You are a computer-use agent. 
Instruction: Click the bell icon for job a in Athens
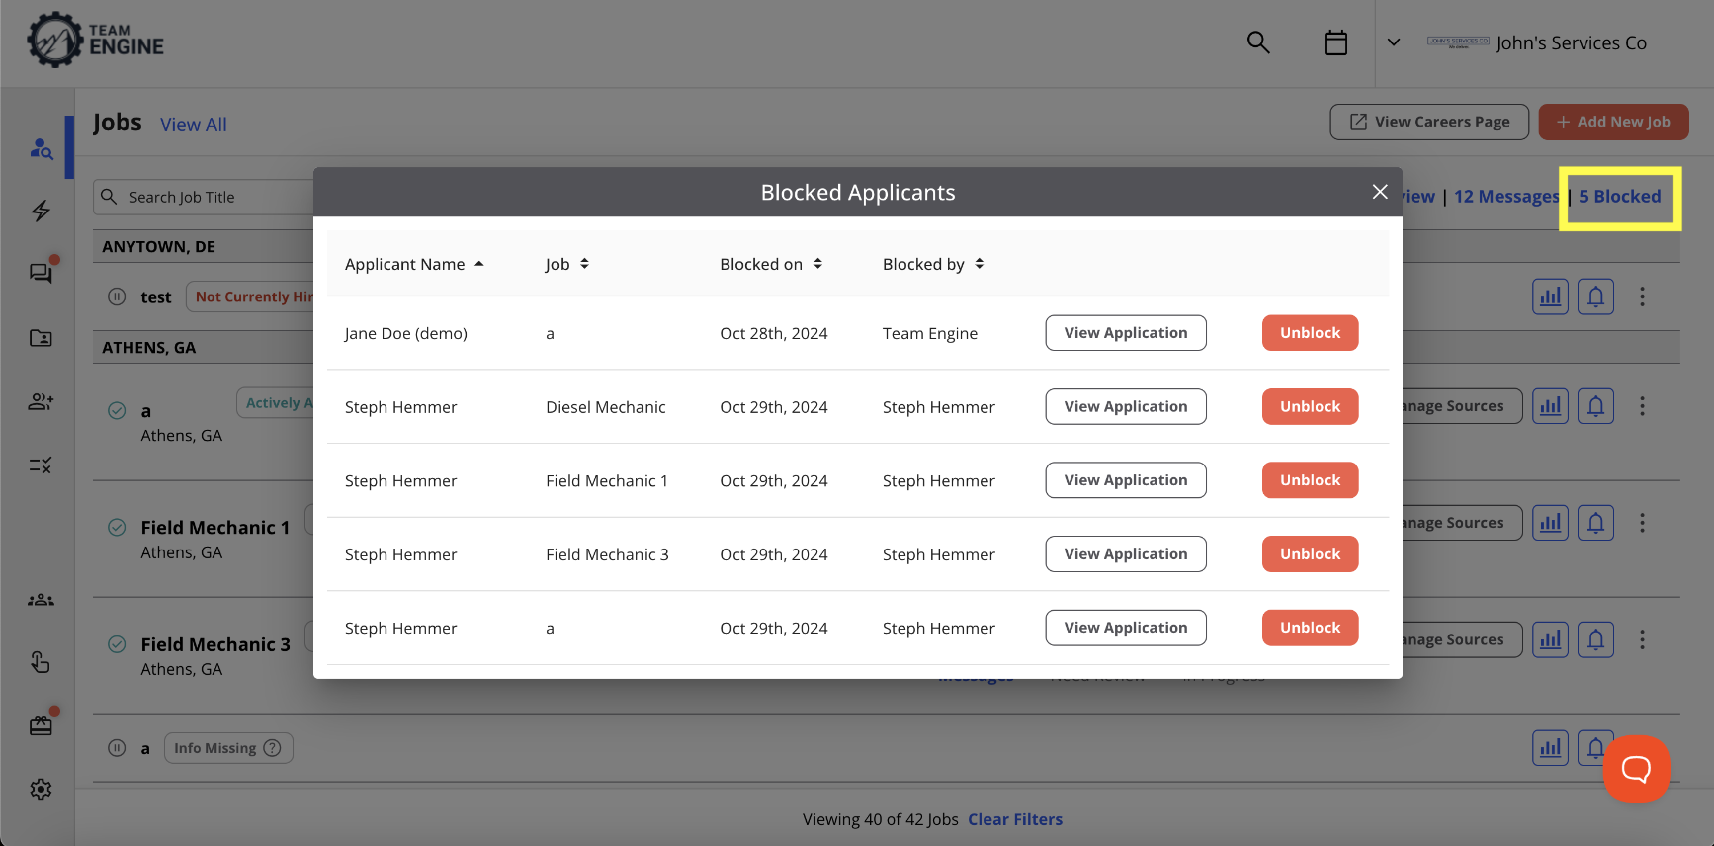click(1595, 405)
